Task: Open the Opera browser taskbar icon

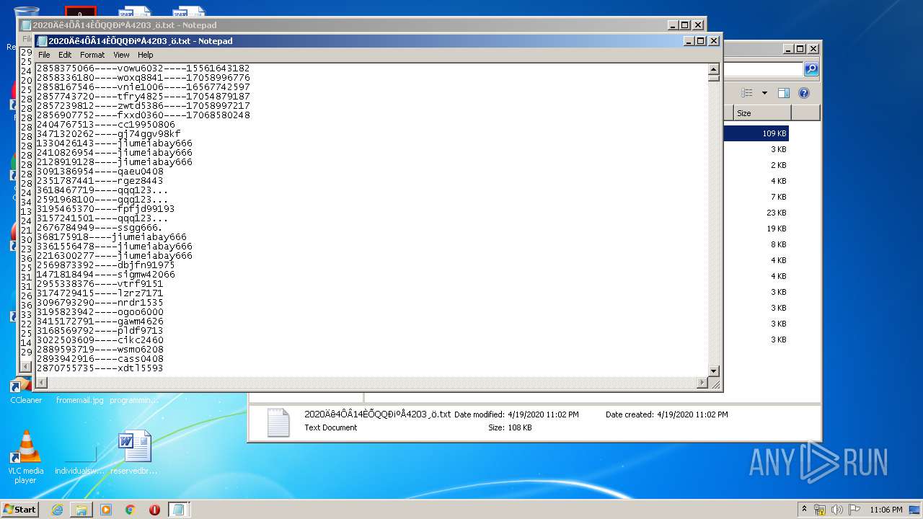Action: click(x=154, y=510)
